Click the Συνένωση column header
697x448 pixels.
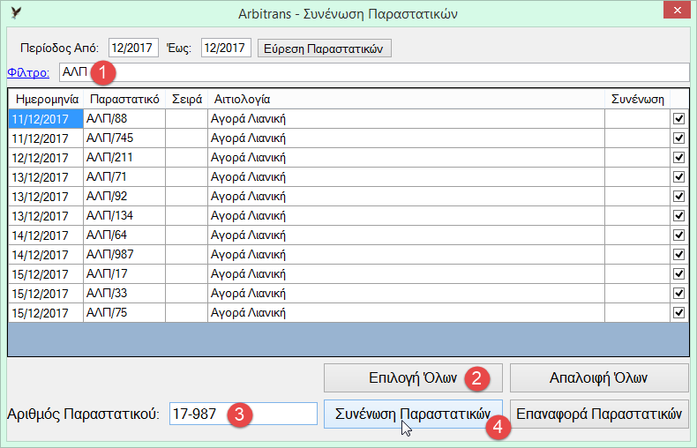[637, 99]
